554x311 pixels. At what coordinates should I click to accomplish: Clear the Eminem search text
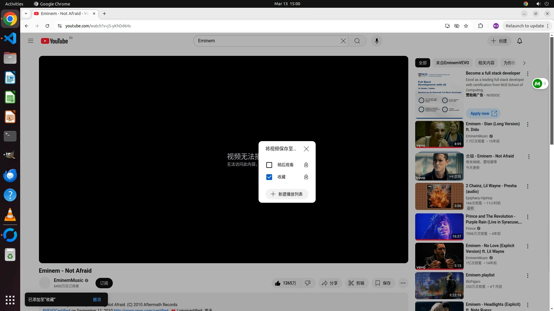tap(343, 41)
